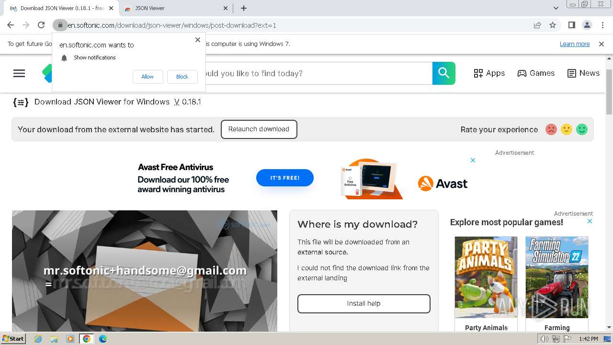Close the JSON Viewer tab
The image size is (613, 345).
pyautogui.click(x=226, y=8)
